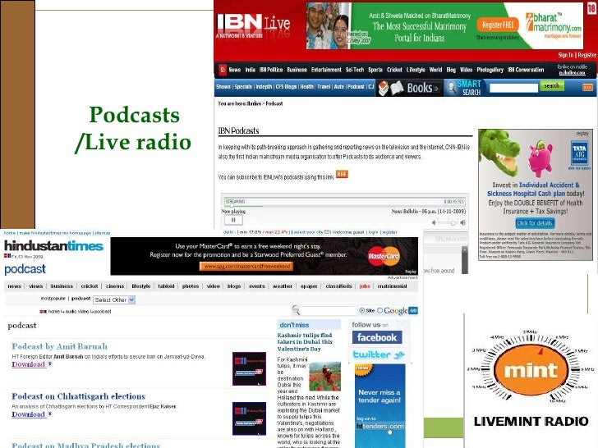
Task: Open News in the IBNLive nav bar
Action: pos(235,70)
